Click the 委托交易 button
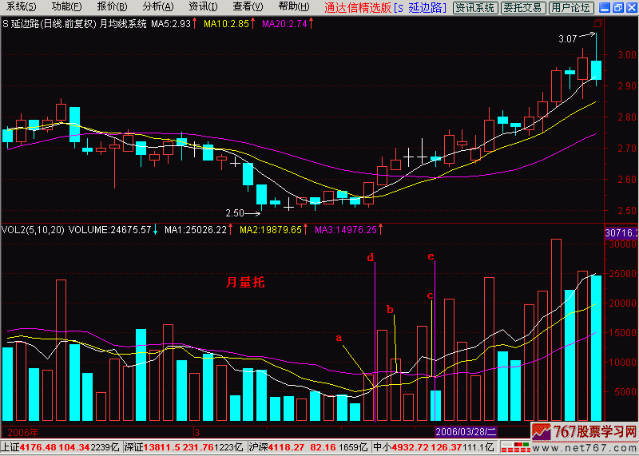This screenshot has height=456, width=639. tap(523, 8)
